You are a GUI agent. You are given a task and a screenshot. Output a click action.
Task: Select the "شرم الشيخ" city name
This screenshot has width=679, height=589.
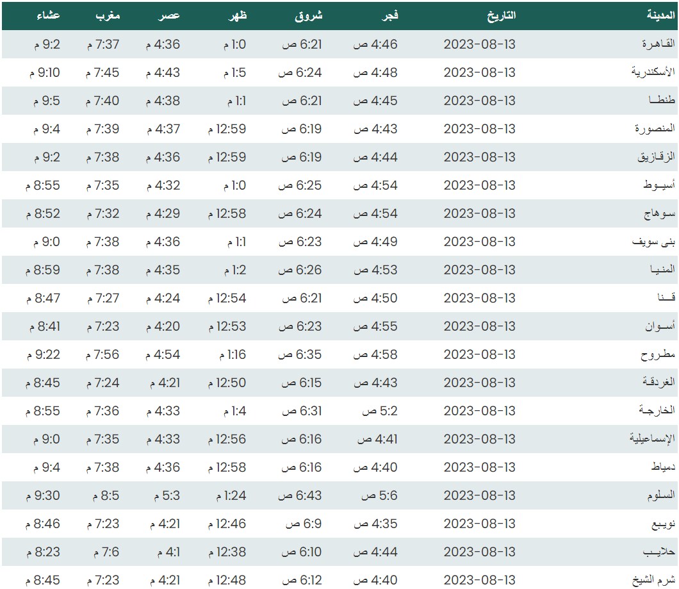tap(653, 580)
